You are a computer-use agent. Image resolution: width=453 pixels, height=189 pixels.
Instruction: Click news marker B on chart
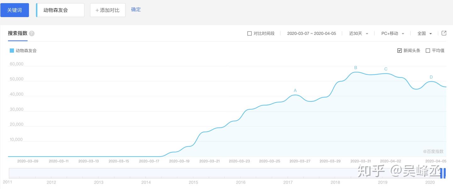click(356, 68)
